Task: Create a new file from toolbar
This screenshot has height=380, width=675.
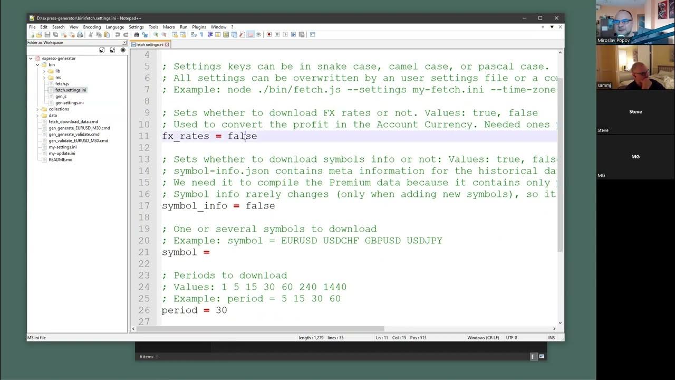Action: tap(32, 35)
